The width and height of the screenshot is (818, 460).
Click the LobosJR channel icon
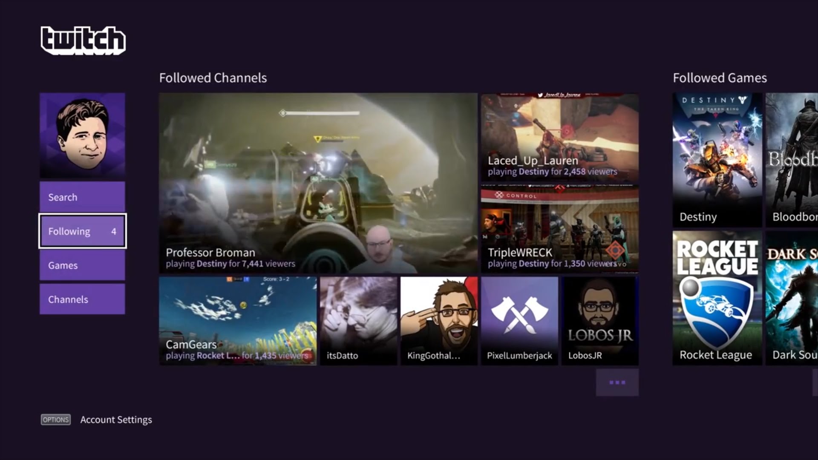click(x=599, y=320)
